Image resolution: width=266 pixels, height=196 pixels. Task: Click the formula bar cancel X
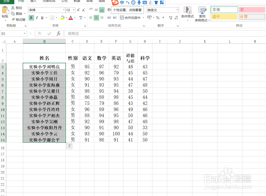[x=40, y=33]
